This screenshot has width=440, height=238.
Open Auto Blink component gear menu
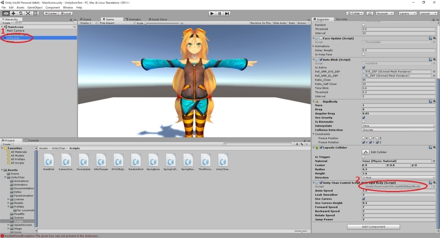pos(434,59)
